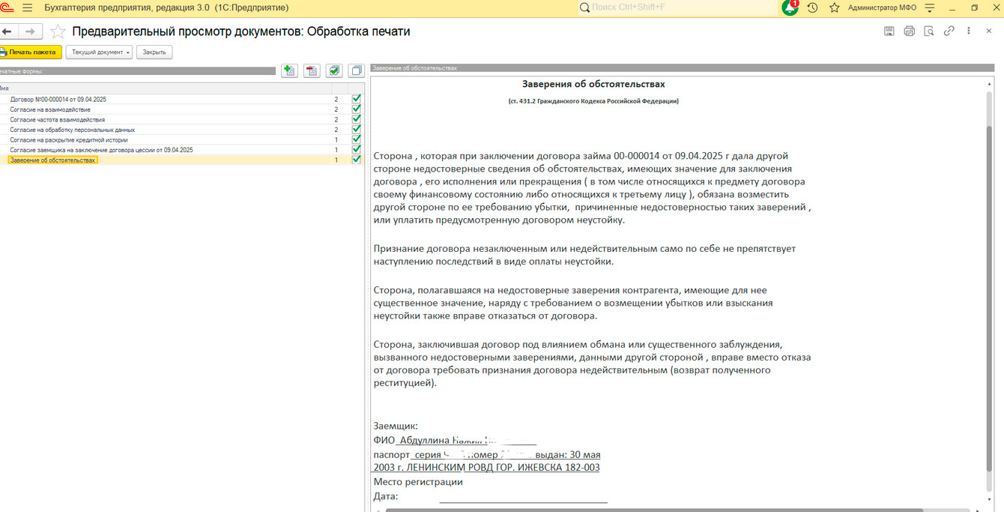
Task: Toggle checkbox for Заверение об обстоятельствах
Action: point(357,160)
